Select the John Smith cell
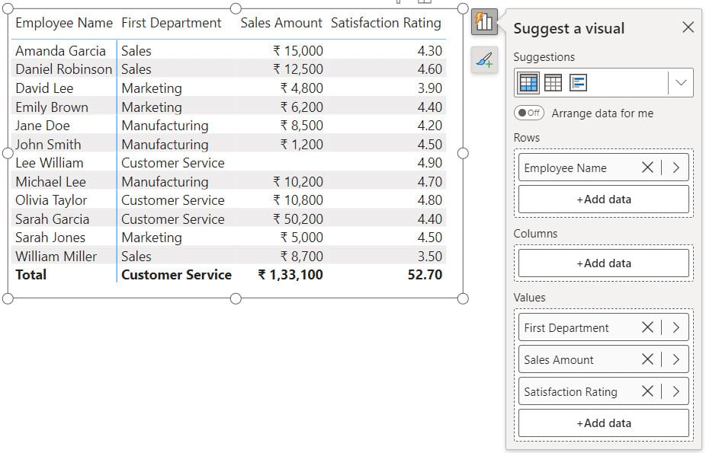The height and width of the screenshot is (453, 706). point(48,144)
